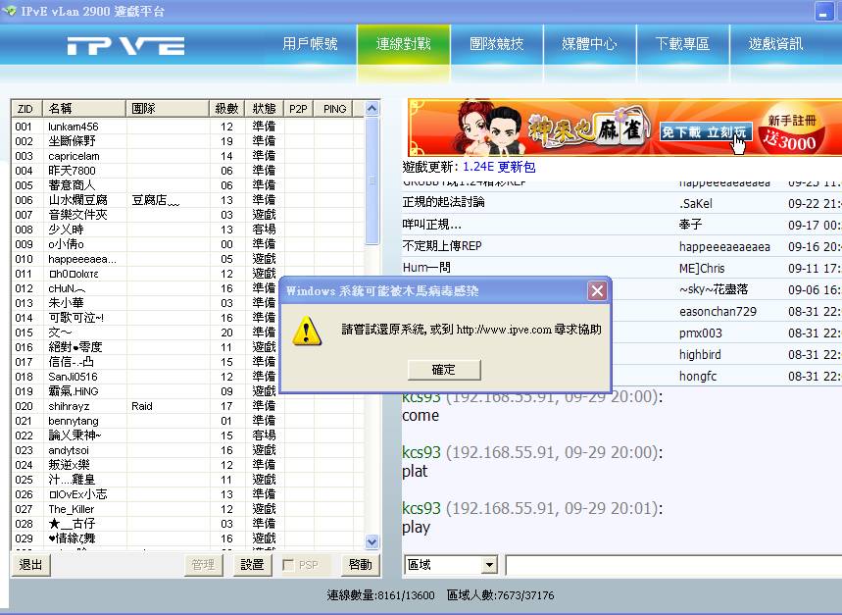
Task: Open the Hum一問 forum post
Action: click(426, 267)
